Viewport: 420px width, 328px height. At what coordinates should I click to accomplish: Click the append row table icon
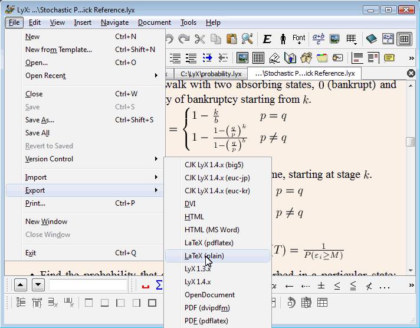[x=21, y=303]
